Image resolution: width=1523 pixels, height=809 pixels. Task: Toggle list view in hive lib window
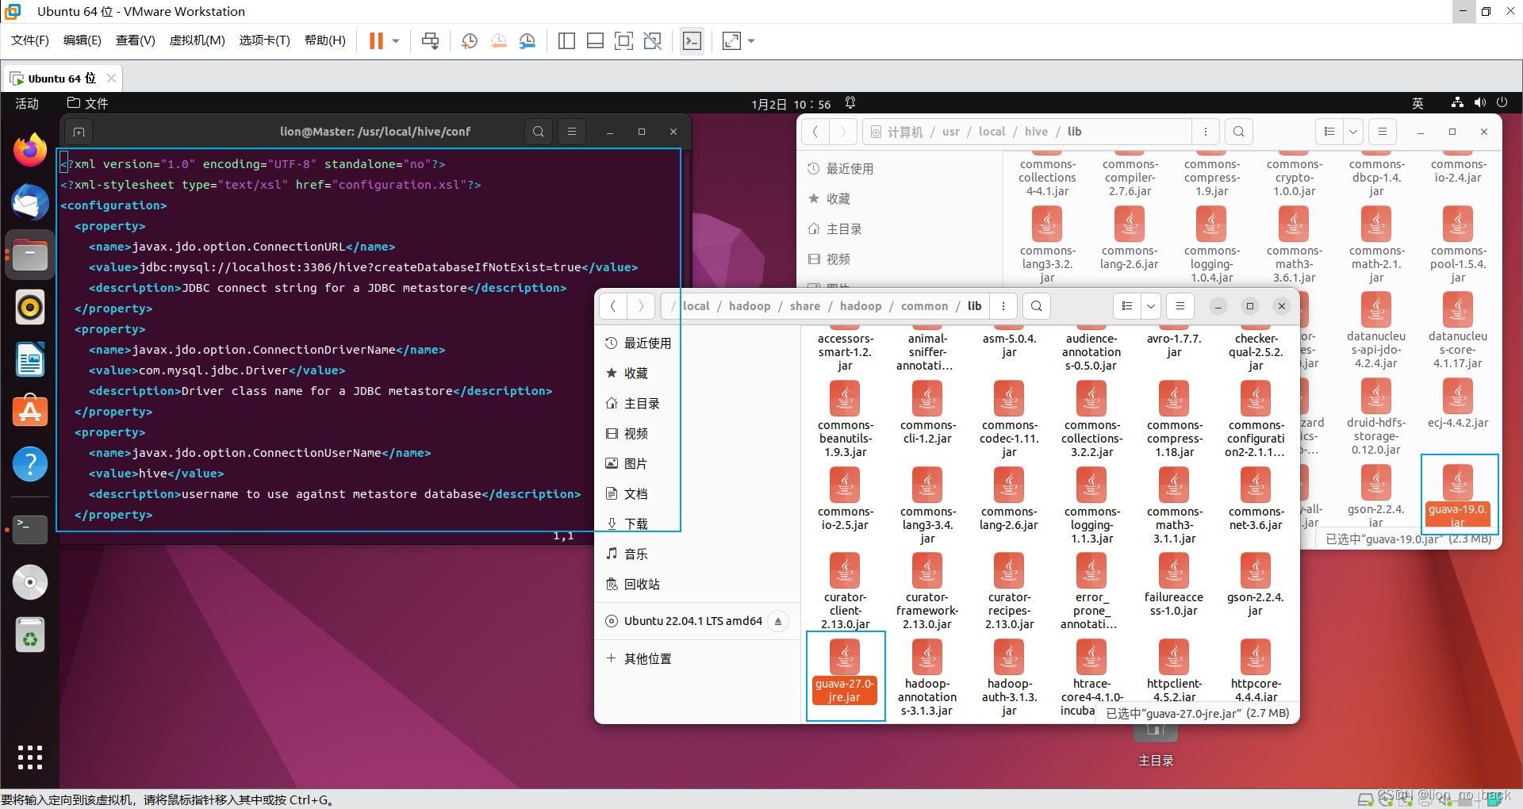[1329, 132]
